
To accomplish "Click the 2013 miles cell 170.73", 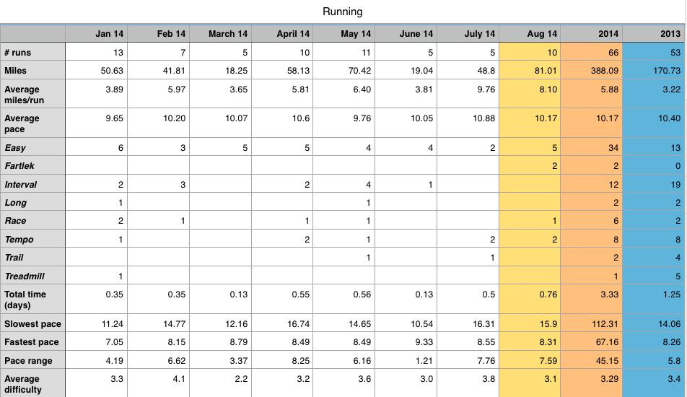I will [x=653, y=70].
